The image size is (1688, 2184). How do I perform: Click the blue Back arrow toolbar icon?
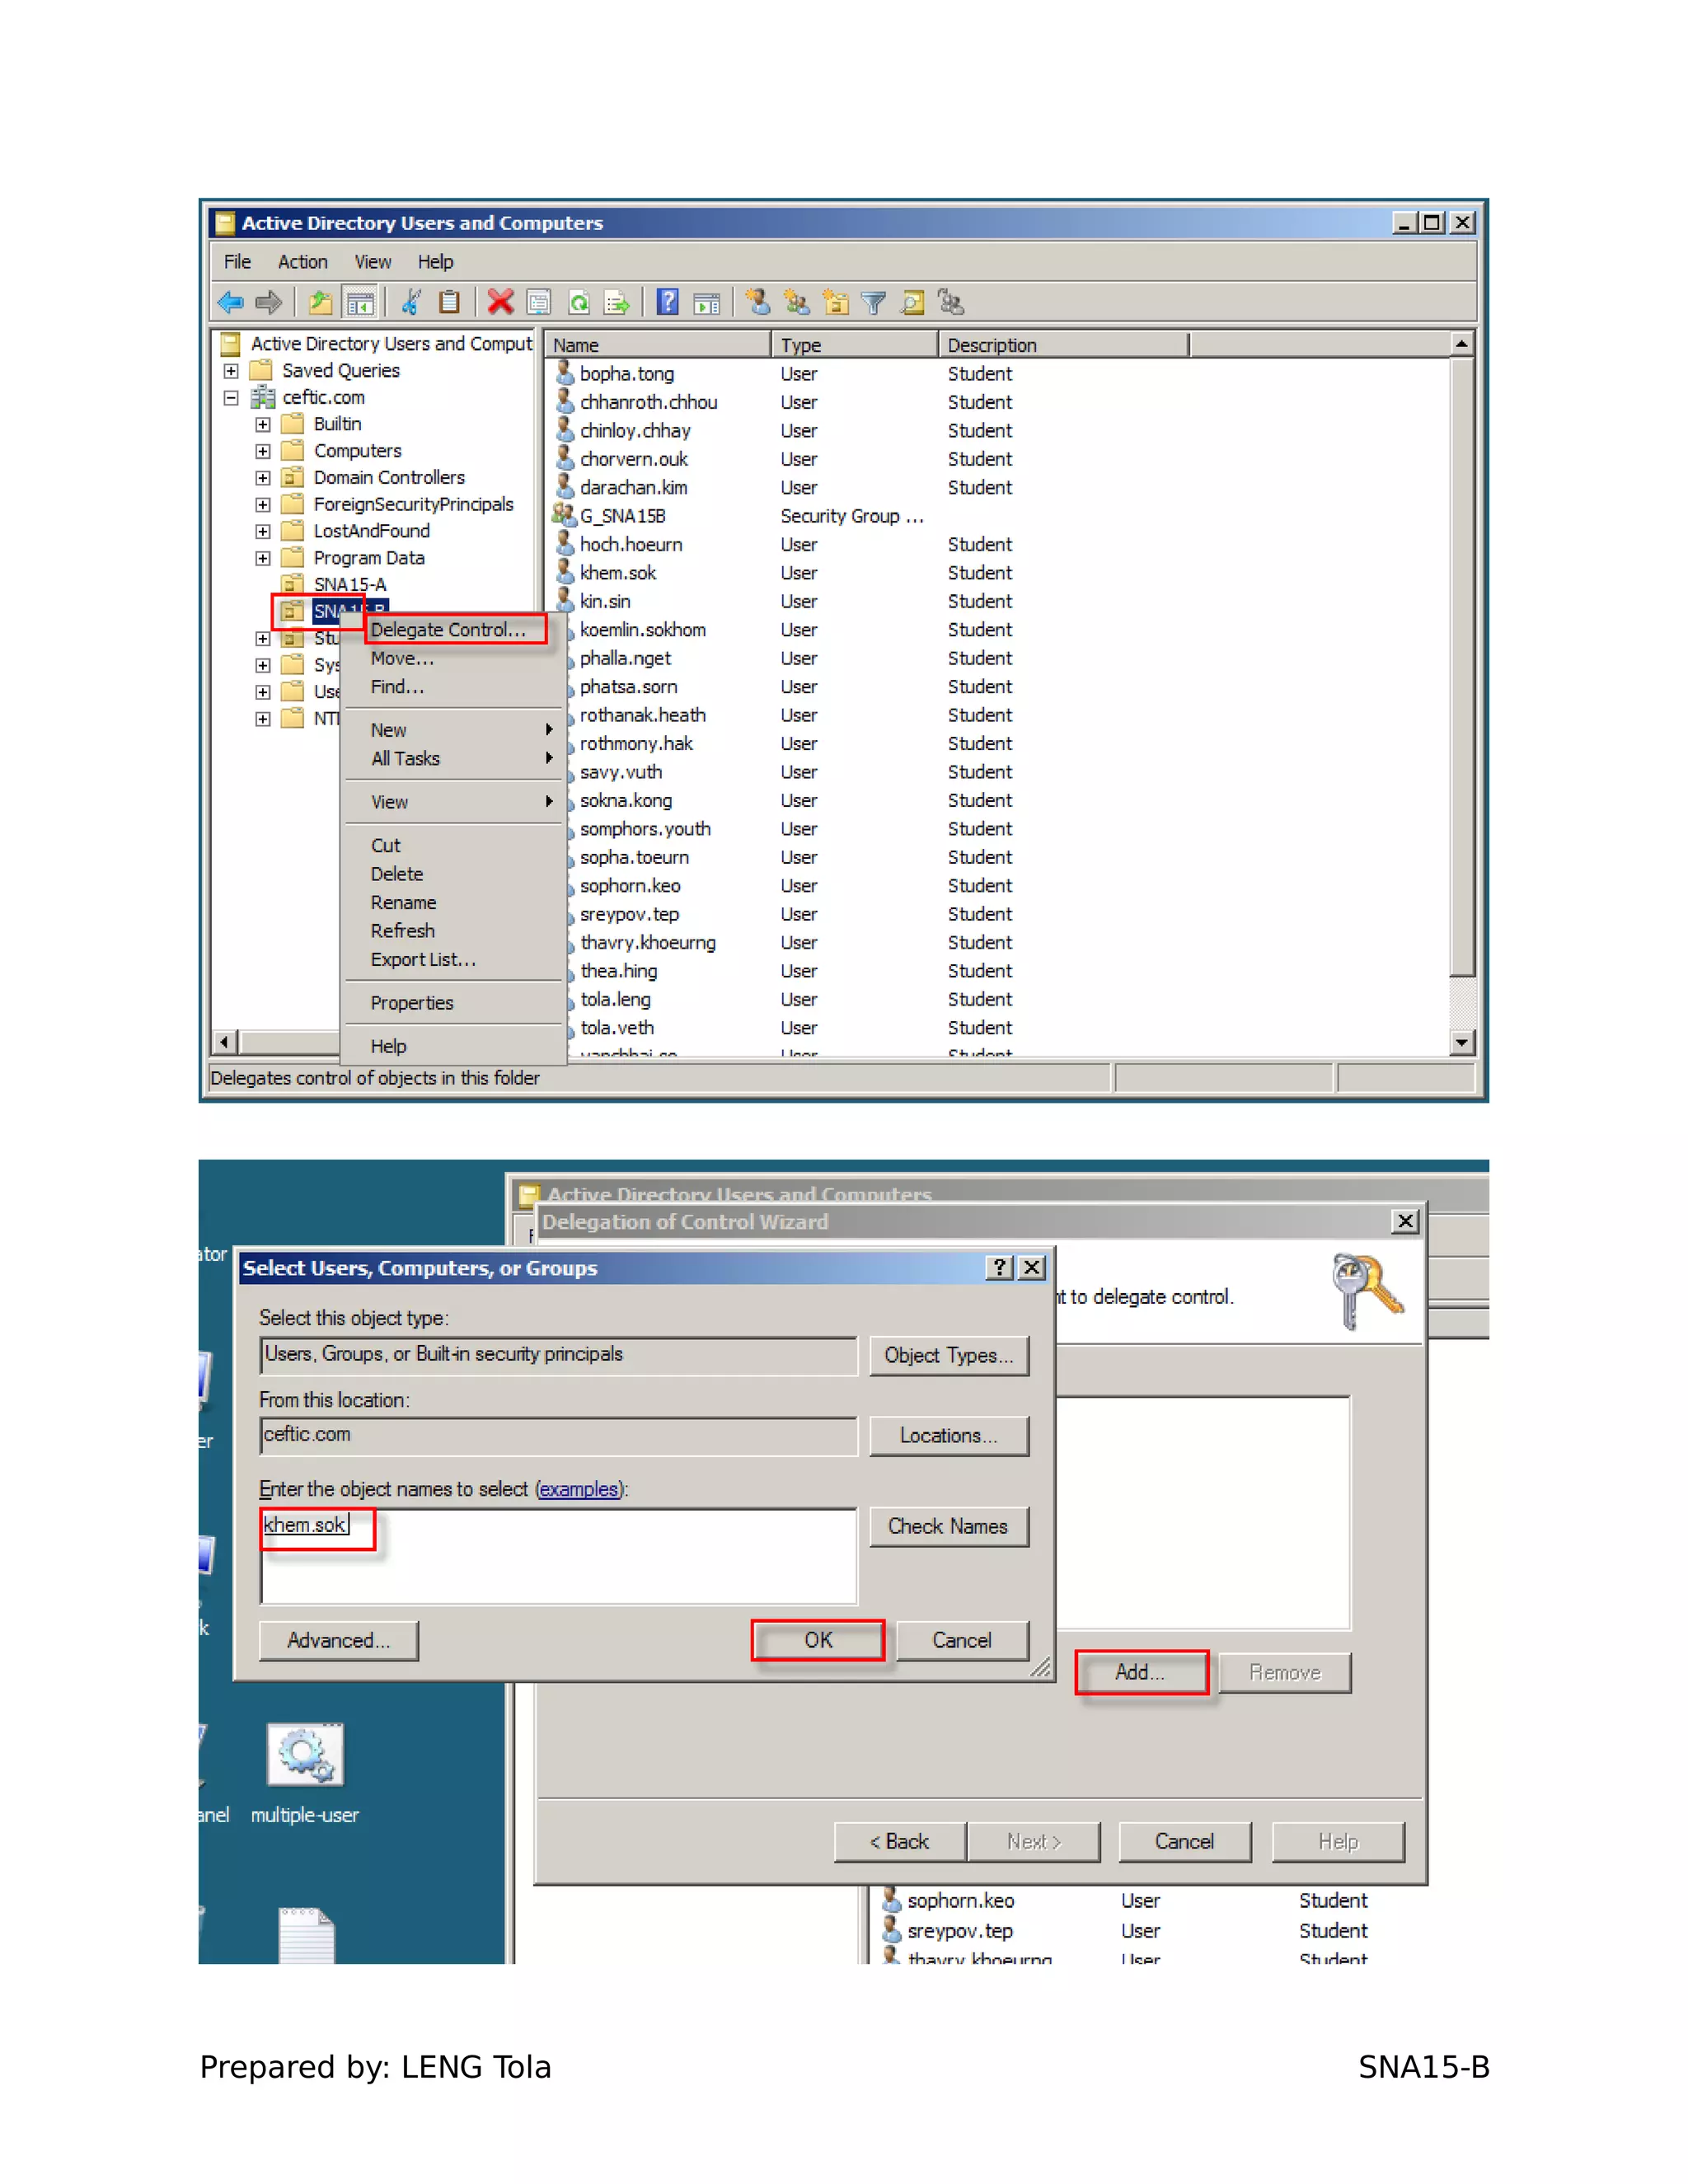(x=231, y=302)
